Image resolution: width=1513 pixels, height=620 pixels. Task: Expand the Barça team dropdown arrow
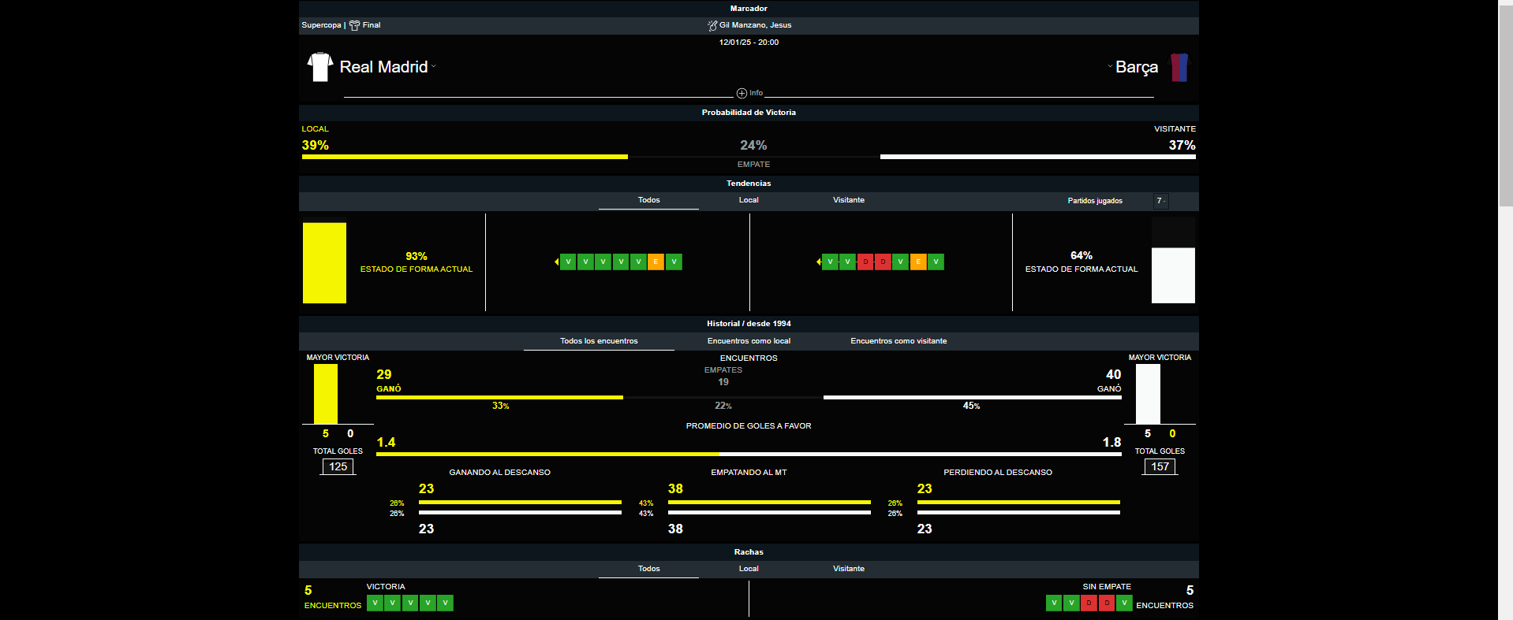(1110, 67)
